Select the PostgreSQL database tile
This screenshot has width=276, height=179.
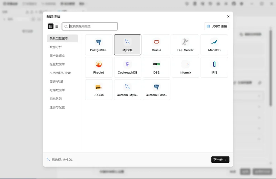99,45
